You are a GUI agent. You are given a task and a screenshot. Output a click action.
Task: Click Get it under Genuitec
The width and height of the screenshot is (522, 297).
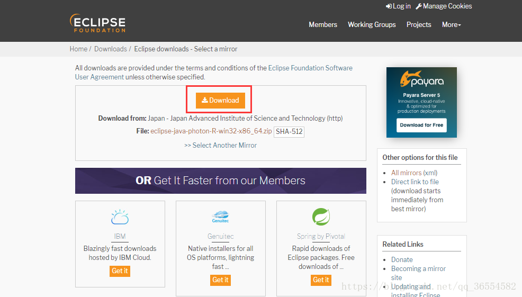pos(220,280)
